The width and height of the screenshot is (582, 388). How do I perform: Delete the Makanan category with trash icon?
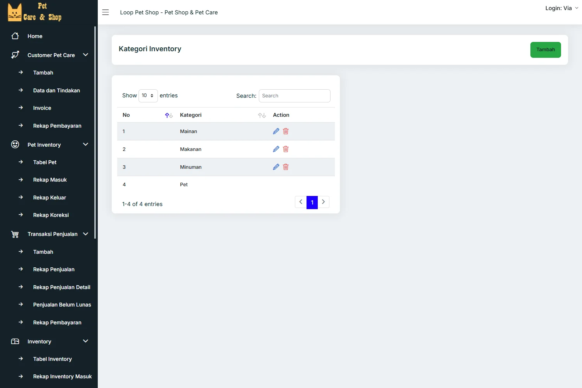286,149
